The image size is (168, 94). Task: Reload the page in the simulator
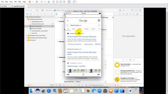83,74
